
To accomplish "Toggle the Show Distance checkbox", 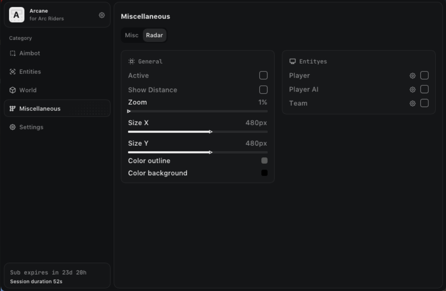I will (263, 90).
